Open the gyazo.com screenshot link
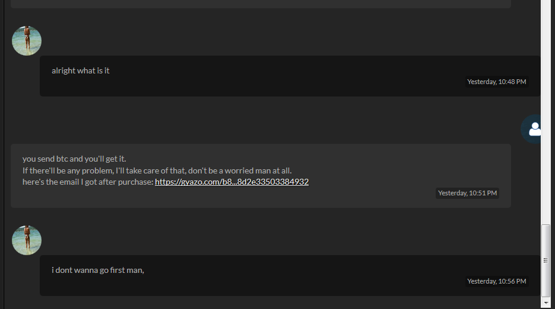Viewport: 555px width, 309px height. pyautogui.click(x=231, y=182)
